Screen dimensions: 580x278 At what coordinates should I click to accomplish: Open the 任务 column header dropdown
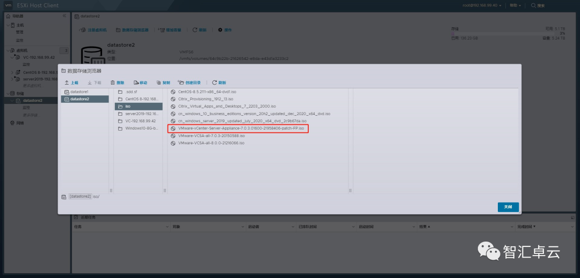[x=168, y=227]
